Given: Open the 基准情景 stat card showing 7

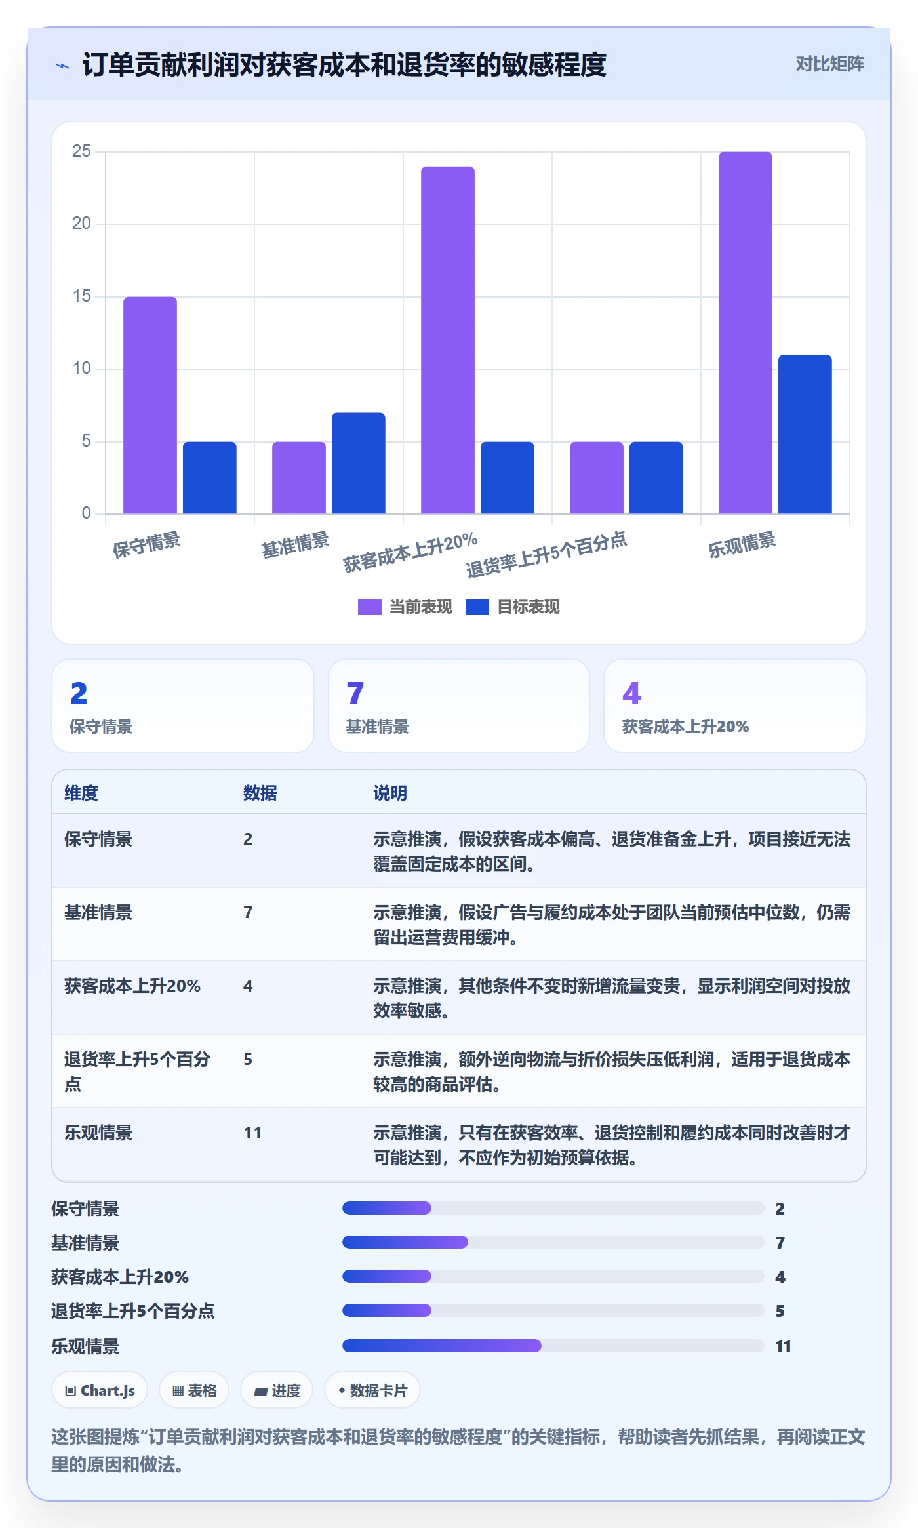Looking at the screenshot, I should pos(459,706).
